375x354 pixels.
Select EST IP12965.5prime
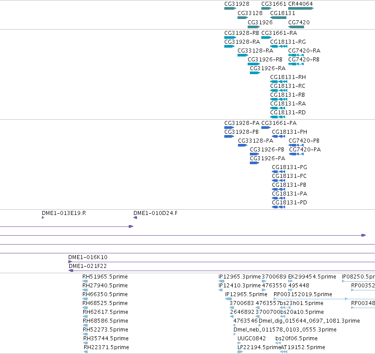coord(228,299)
